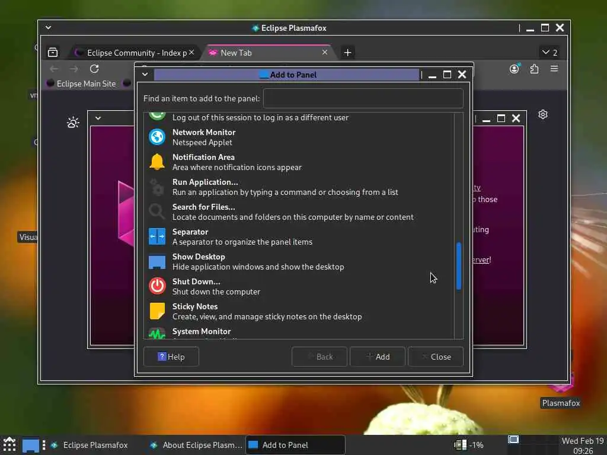This screenshot has height=455, width=607.
Task: Select the Shut Down... entry title
Action: click(x=196, y=281)
